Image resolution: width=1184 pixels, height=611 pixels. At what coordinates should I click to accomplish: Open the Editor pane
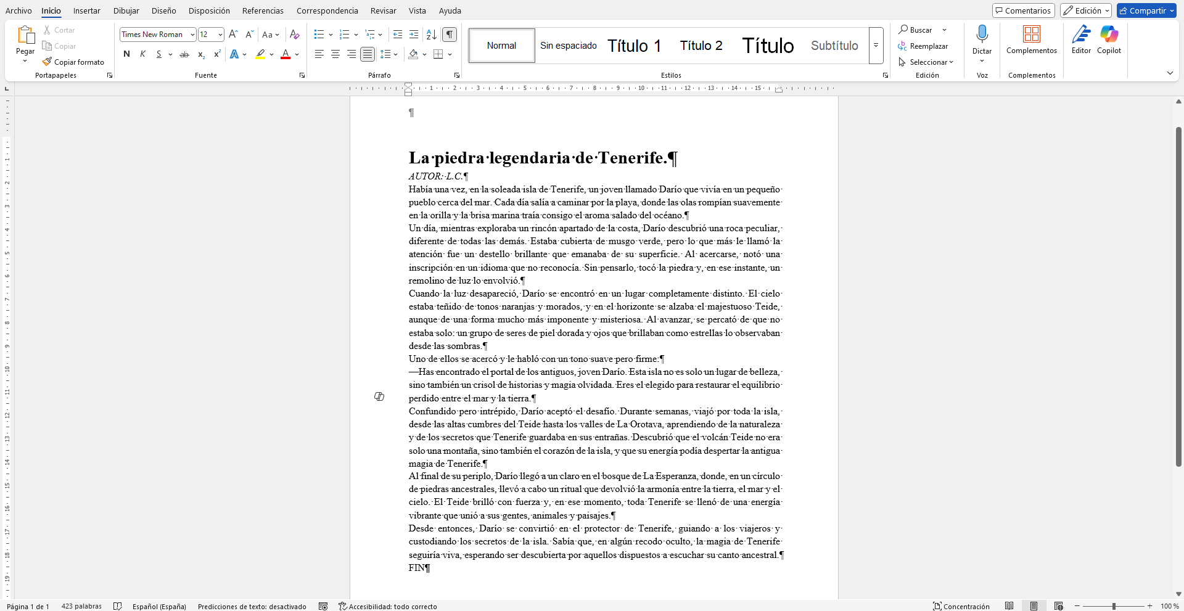click(x=1082, y=40)
